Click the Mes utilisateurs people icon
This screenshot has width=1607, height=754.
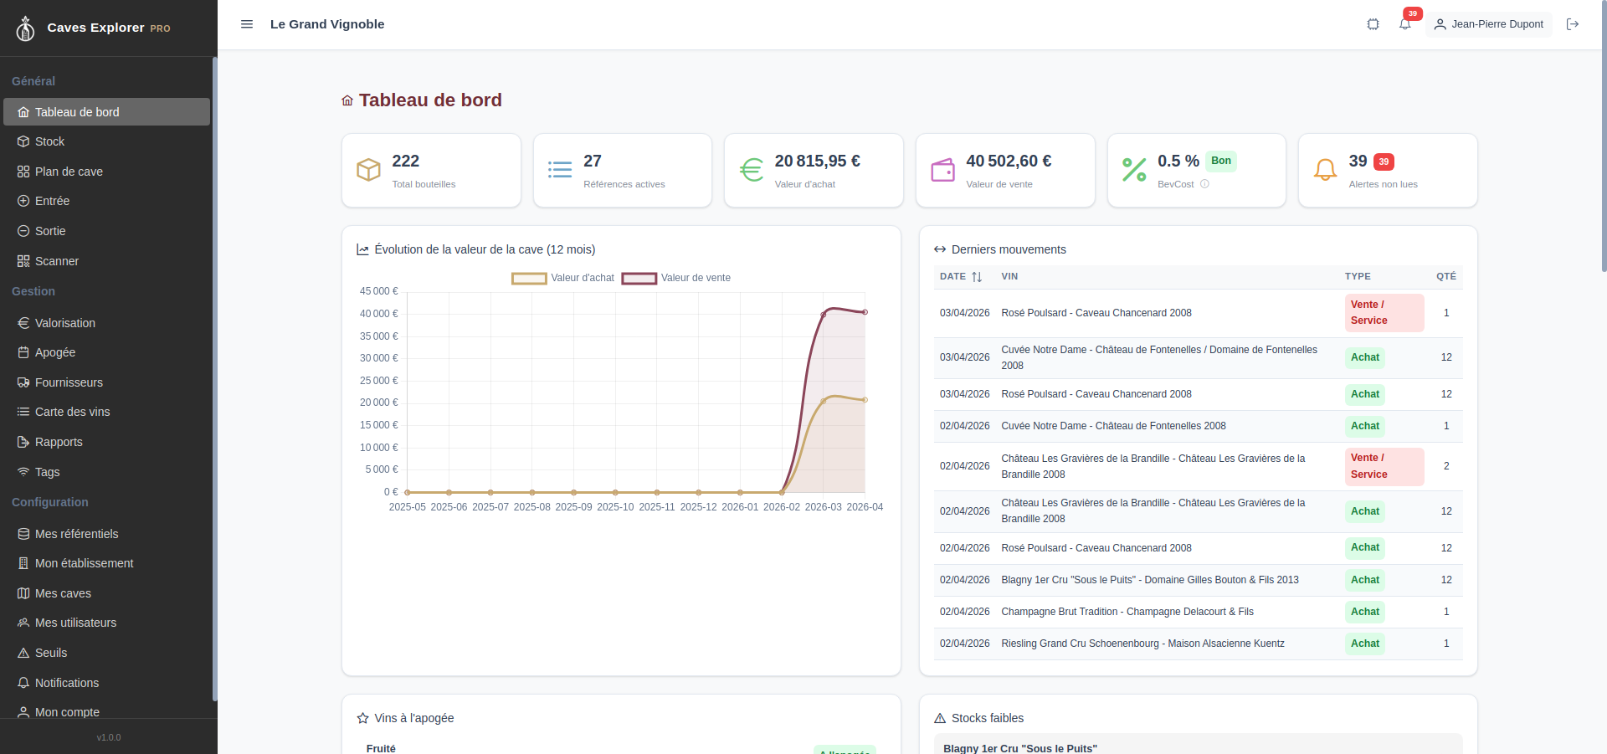(23, 623)
